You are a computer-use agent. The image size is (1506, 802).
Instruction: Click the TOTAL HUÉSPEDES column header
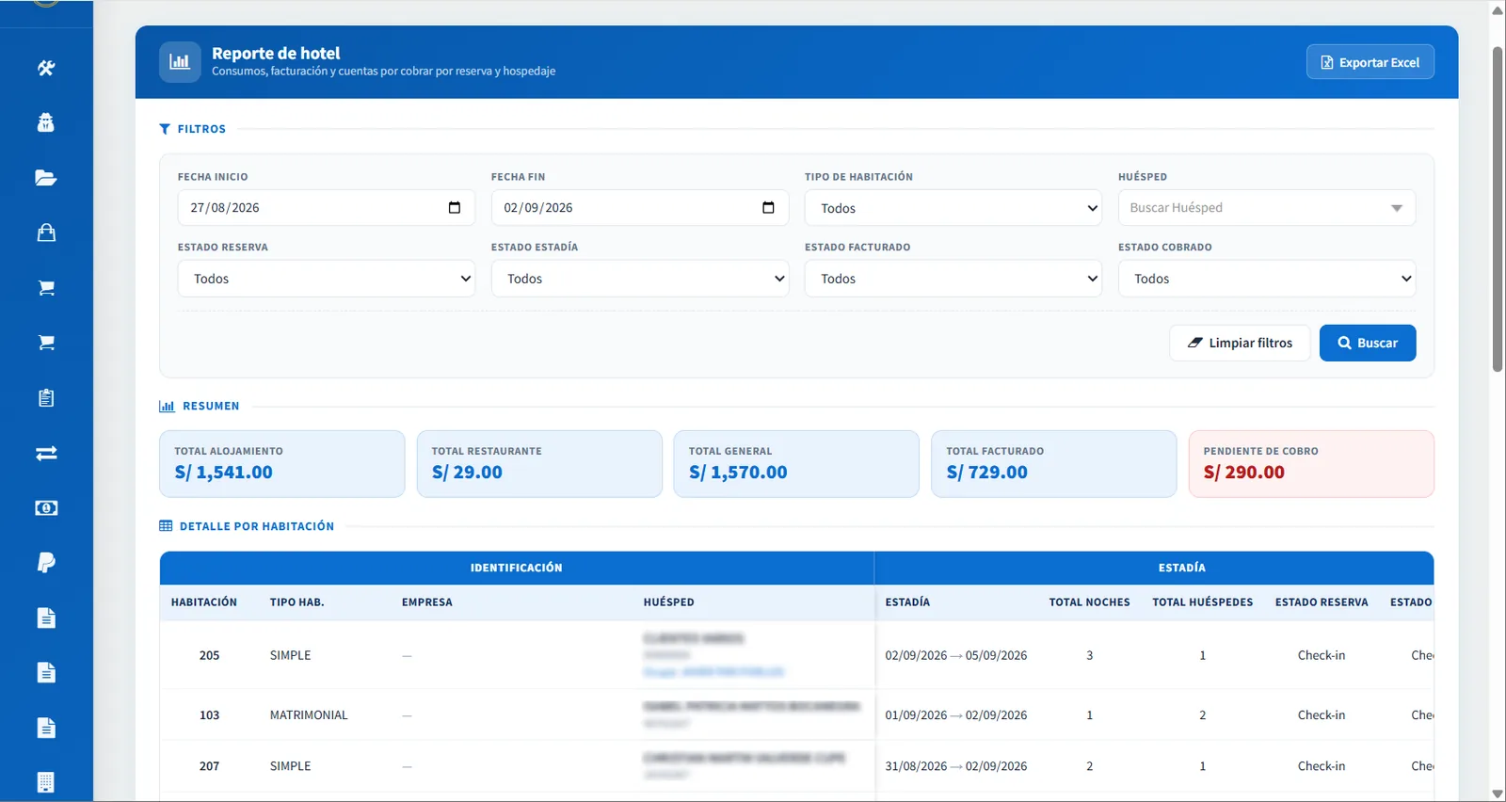pos(1203,602)
